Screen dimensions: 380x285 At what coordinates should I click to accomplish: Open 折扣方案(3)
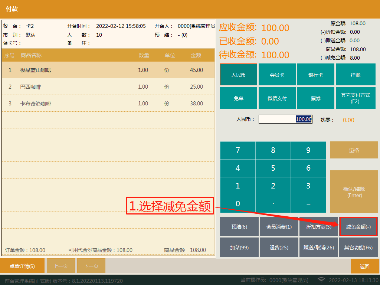click(319, 227)
